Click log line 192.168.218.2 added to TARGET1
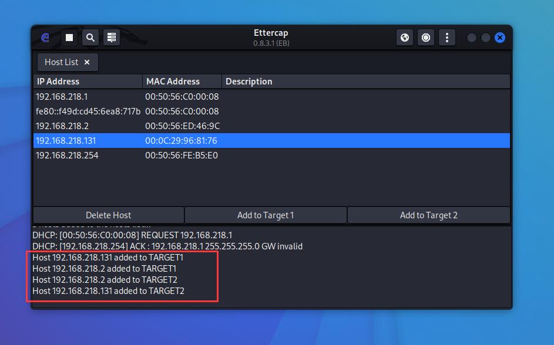554x345 pixels. [x=104, y=269]
